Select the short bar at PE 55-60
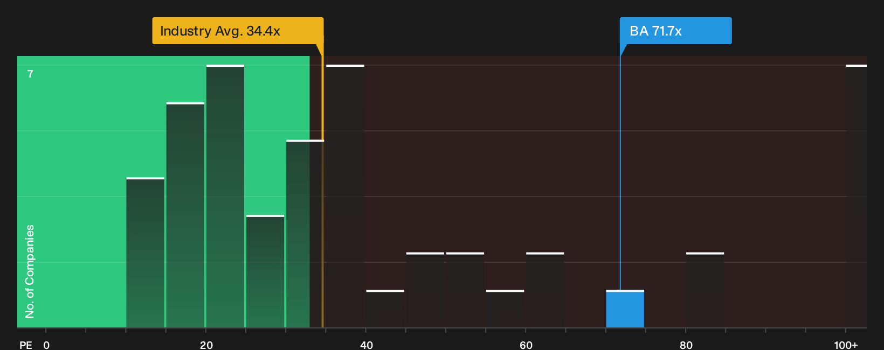The image size is (884, 350). (x=505, y=309)
